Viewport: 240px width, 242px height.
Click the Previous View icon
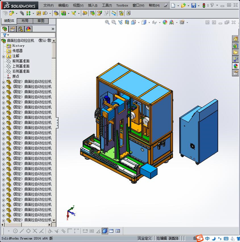click(120, 22)
